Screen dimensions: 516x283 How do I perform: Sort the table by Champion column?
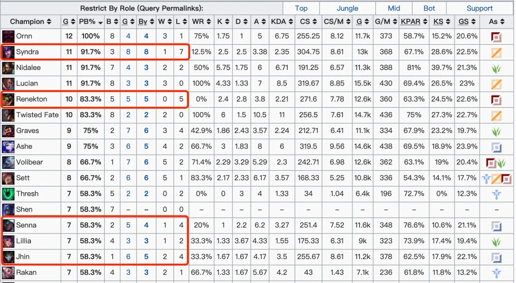31,21
